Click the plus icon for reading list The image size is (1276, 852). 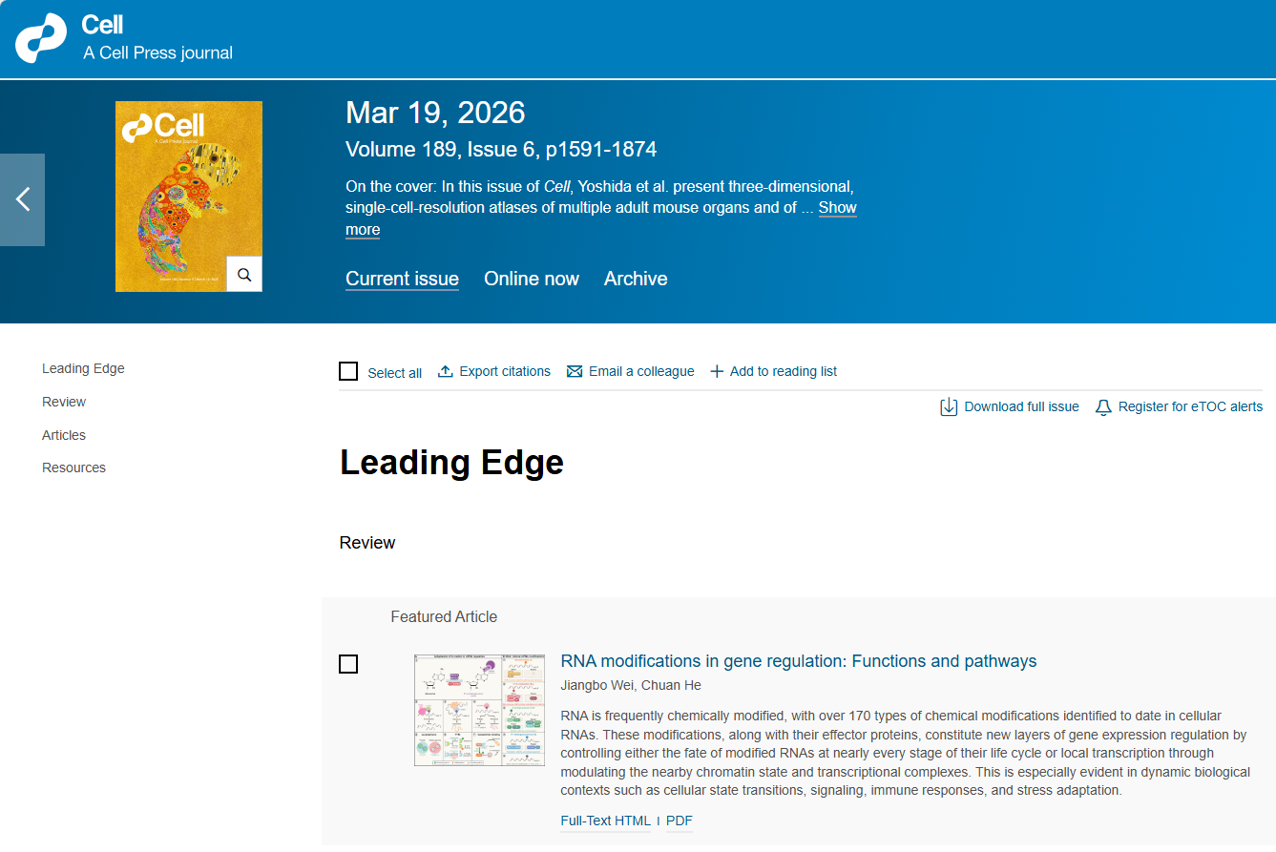717,371
